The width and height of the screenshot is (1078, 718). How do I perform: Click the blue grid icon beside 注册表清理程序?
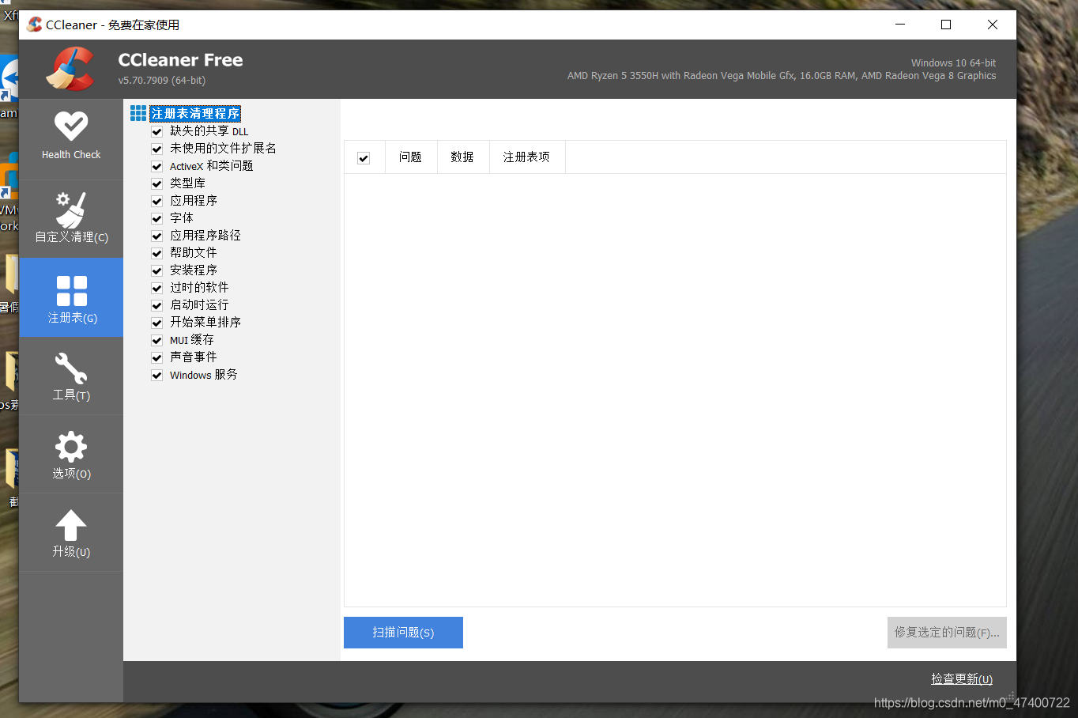click(x=138, y=113)
